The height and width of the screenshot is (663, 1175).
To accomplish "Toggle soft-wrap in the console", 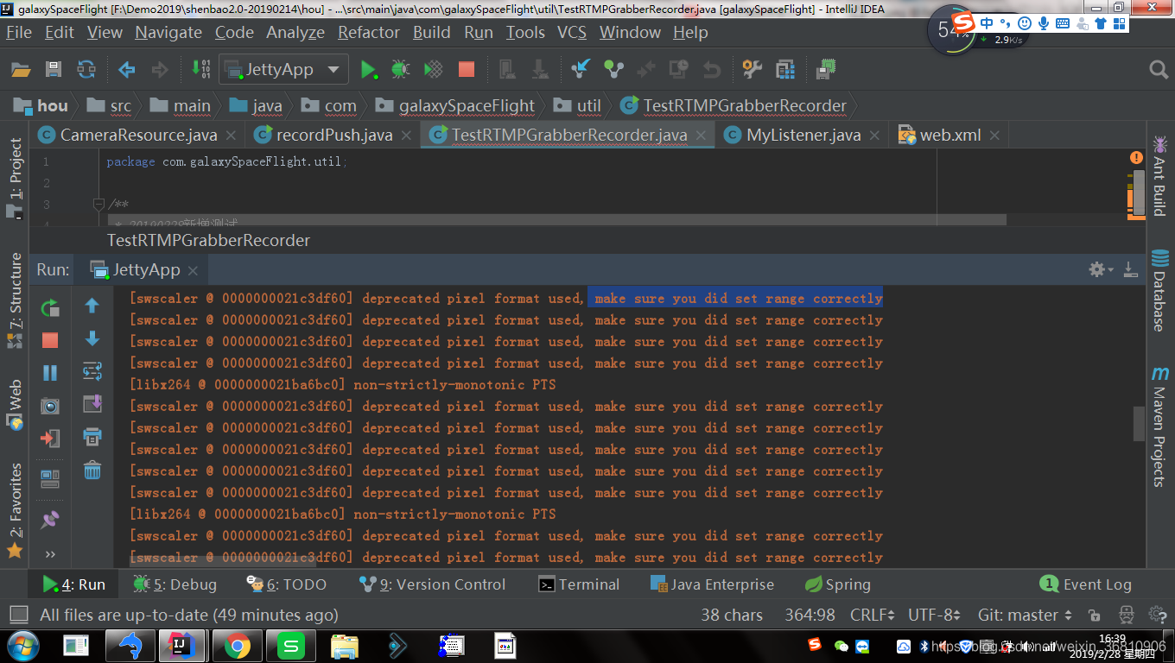I will pos(92,372).
